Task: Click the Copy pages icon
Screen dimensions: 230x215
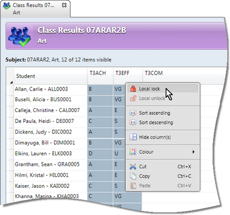Action: pyautogui.click(x=133, y=176)
